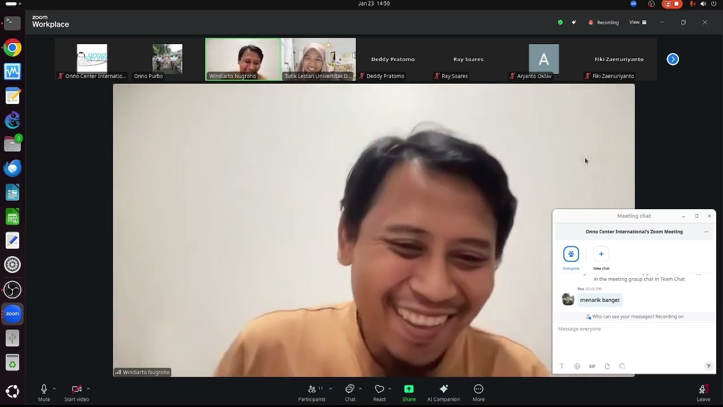The height and width of the screenshot is (407, 723).
Task: Click the AI sparkle icon near Recording
Action: point(574,23)
